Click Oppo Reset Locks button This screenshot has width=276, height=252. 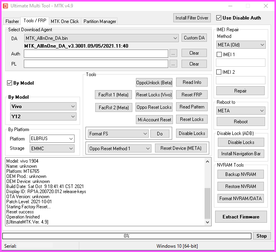click(x=154, y=107)
